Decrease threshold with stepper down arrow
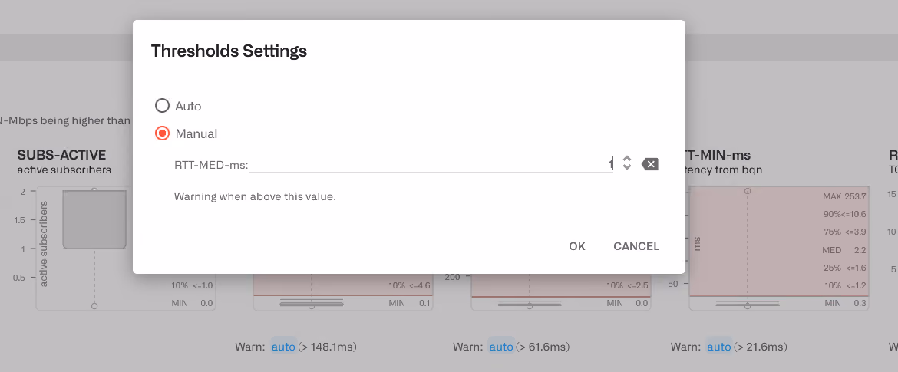The image size is (898, 372). click(627, 166)
